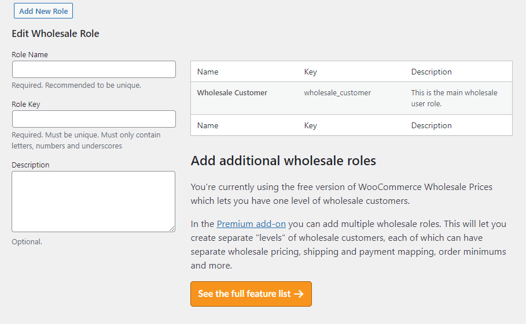Click the Add New Role button
526x324 pixels.
[43, 11]
